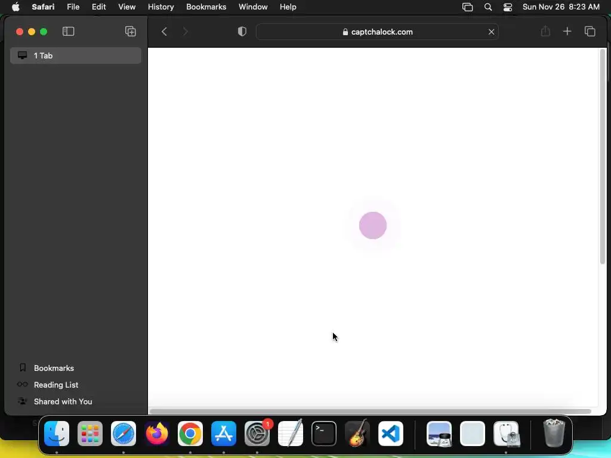Image resolution: width=611 pixels, height=458 pixels.
Task: Open the privacy report shield icon
Action: coord(242,32)
